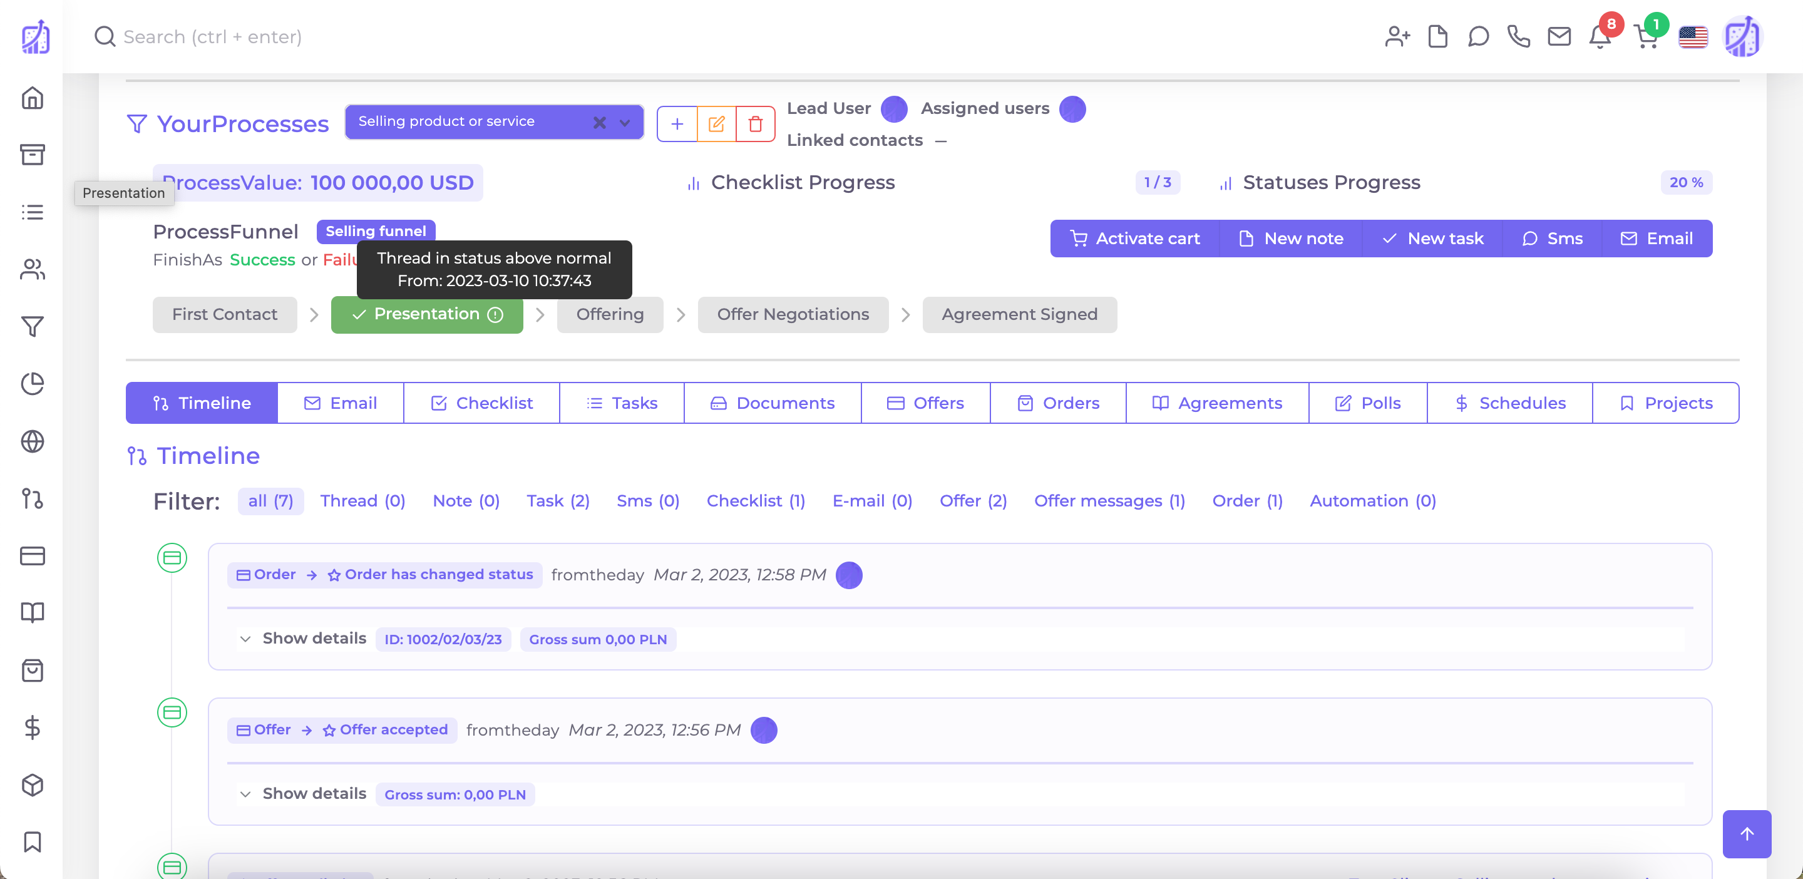Click the Email action button
Image resolution: width=1803 pixels, height=879 pixels.
(1657, 239)
